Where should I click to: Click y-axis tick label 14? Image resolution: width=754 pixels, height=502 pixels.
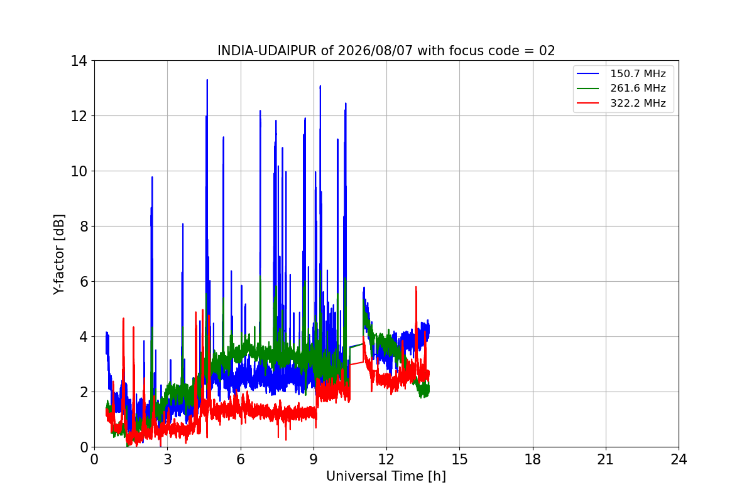click(x=79, y=61)
